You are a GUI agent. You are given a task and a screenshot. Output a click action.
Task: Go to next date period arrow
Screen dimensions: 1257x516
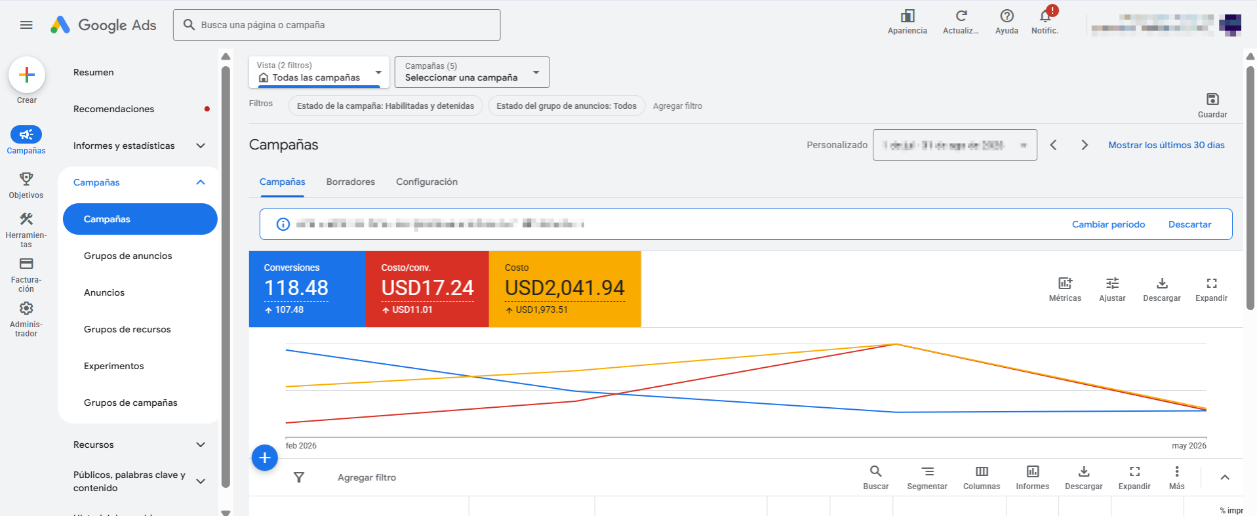[x=1085, y=145]
